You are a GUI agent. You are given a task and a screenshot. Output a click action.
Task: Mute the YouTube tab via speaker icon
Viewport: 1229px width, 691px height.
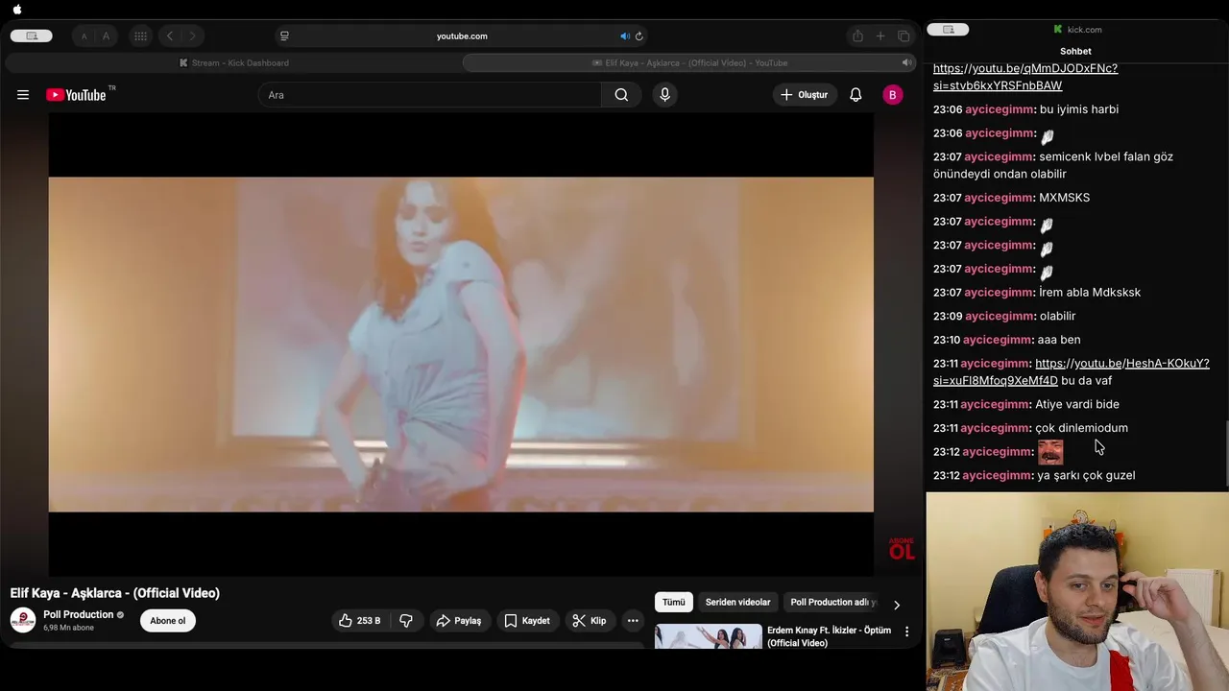point(905,62)
